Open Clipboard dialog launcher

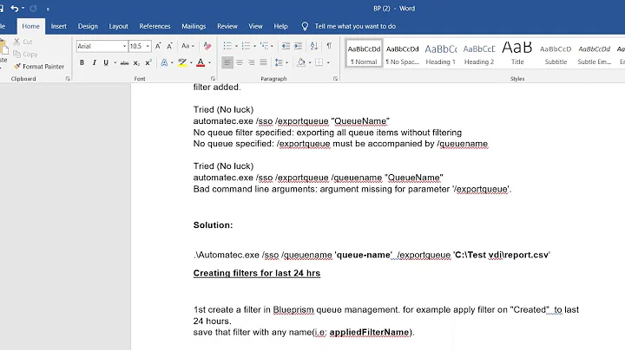(68, 79)
